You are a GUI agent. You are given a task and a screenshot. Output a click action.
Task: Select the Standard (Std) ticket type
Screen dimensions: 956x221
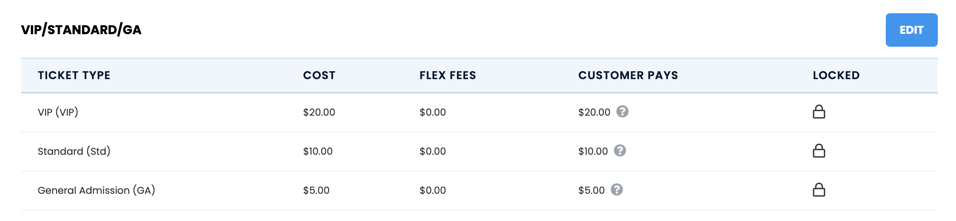[74, 151]
